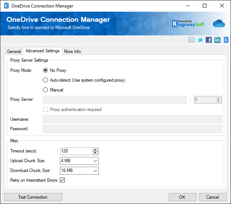Confirm with the OK button

coord(182,197)
